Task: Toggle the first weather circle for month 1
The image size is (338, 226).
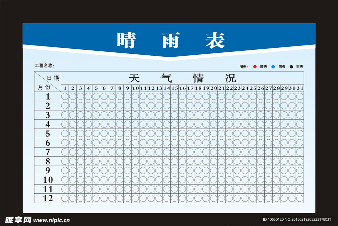Action: click(x=64, y=97)
